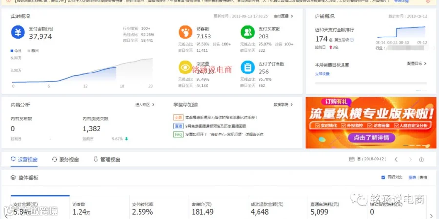439x219 pixels.
Task: Toggle the 同行对比 checkbox
Action: tap(383, 177)
